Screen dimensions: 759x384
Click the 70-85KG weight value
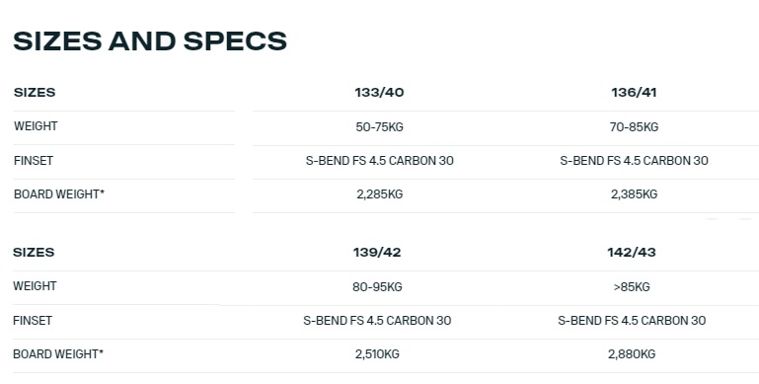(x=634, y=127)
